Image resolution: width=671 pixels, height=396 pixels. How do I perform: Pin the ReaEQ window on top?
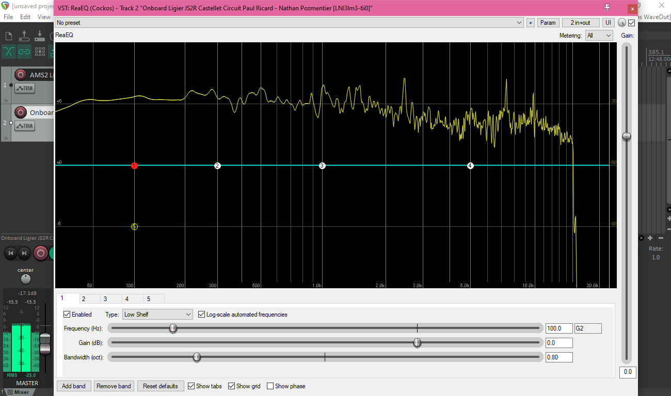(x=608, y=7)
